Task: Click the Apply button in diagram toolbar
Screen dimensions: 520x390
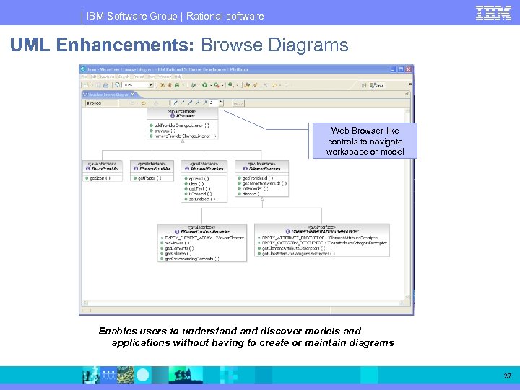Action: pyautogui.click(x=238, y=103)
